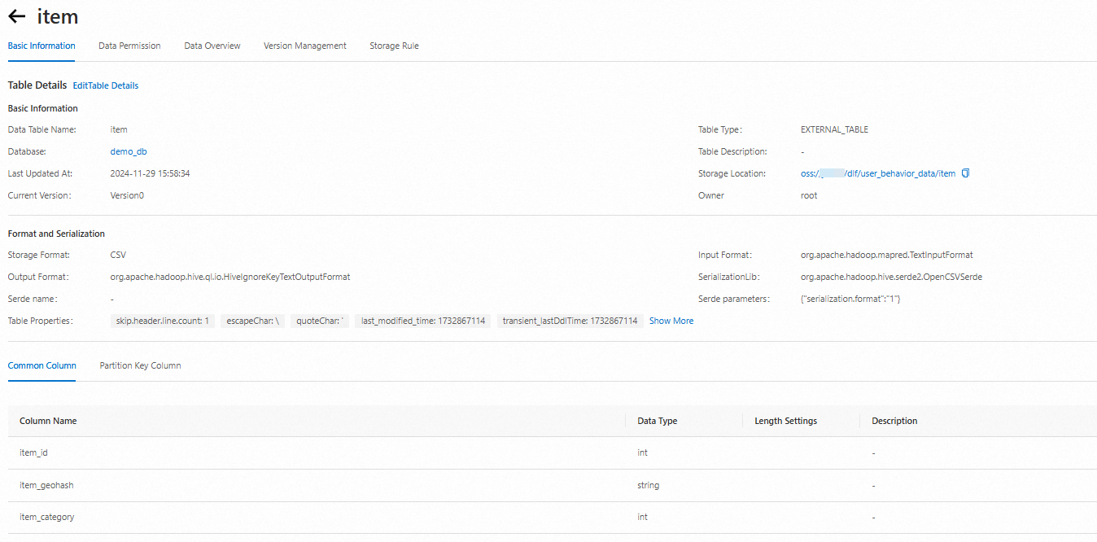The width and height of the screenshot is (1097, 542).
Task: Click the Data Type column header
Action: click(658, 421)
